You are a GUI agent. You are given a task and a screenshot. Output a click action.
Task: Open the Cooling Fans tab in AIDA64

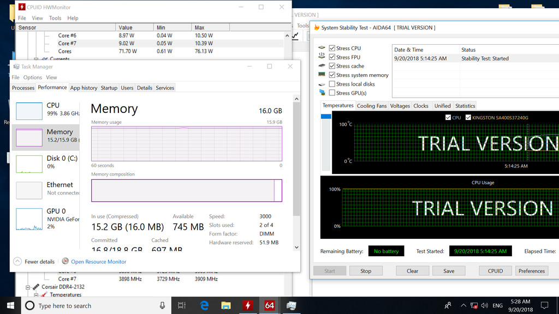(x=371, y=106)
